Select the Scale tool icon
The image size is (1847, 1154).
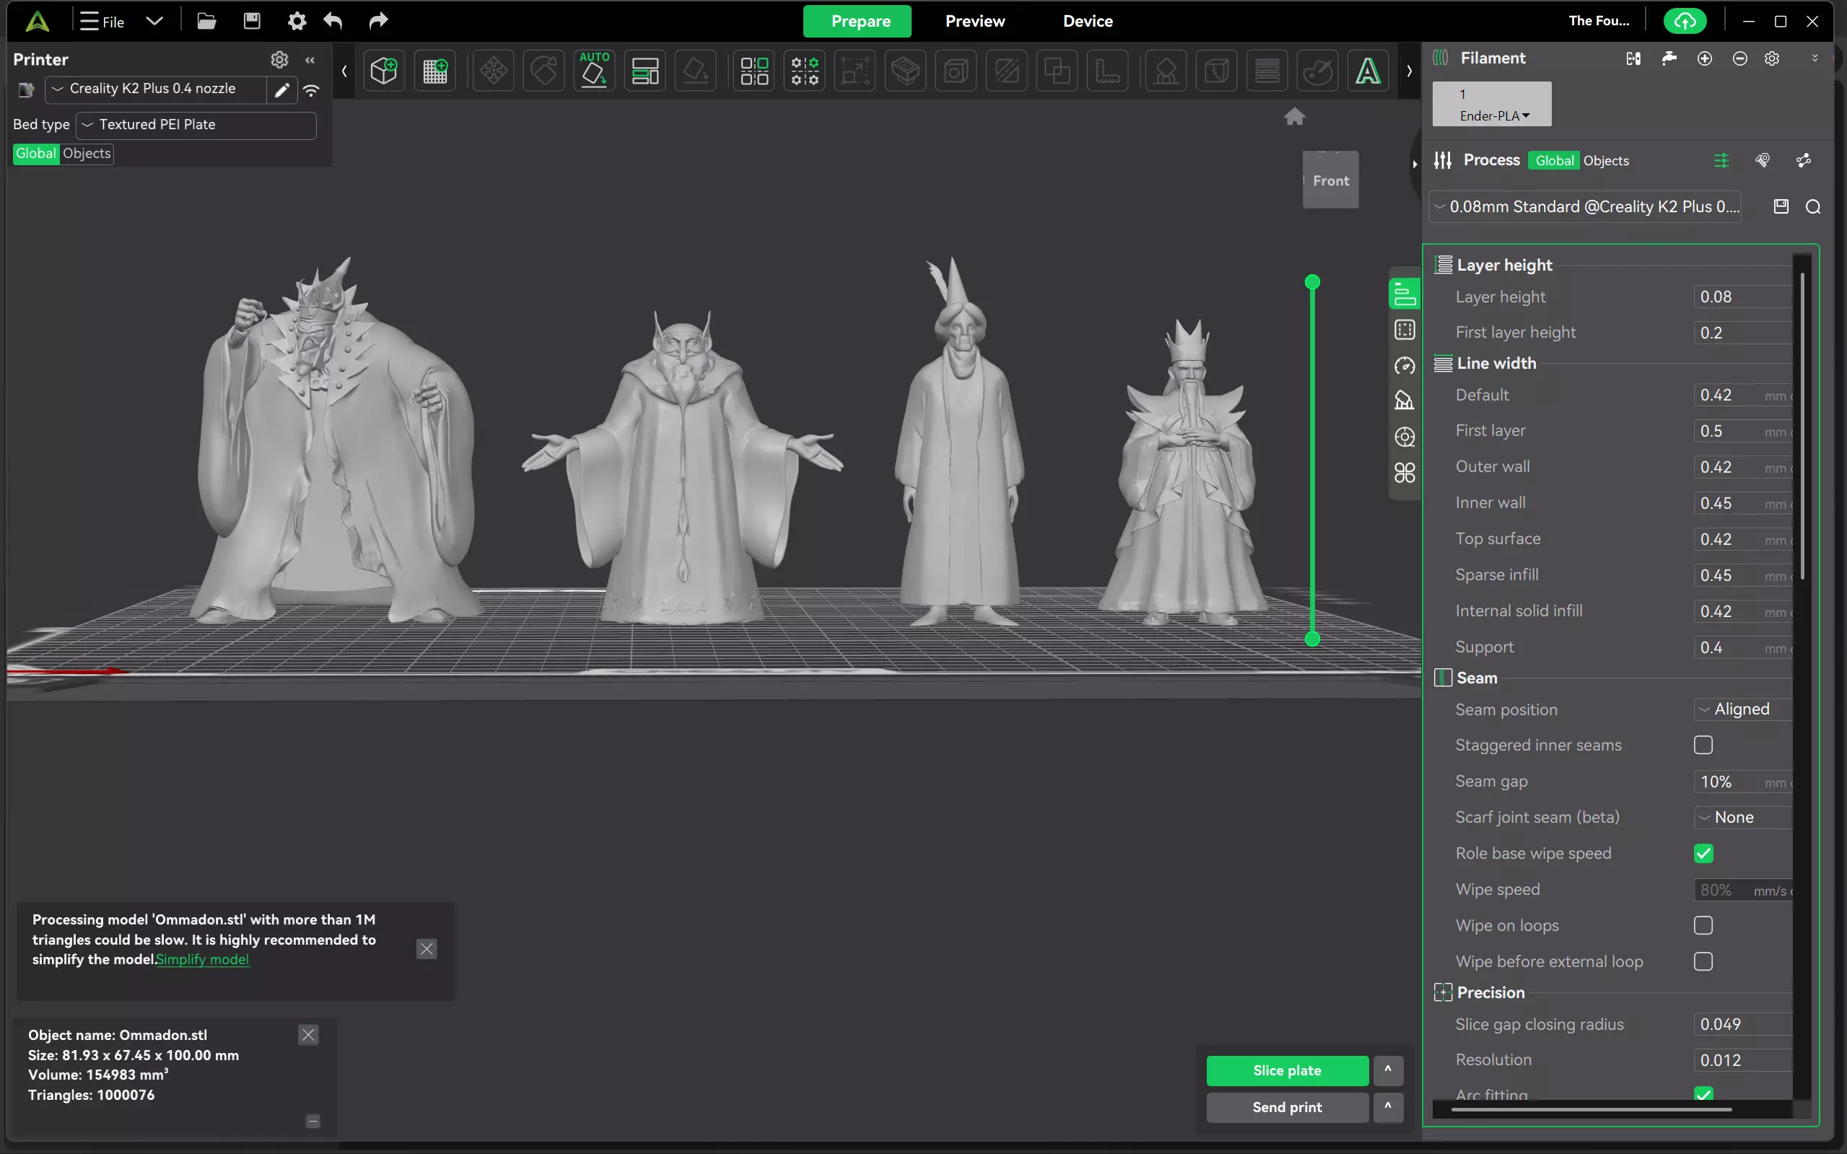click(x=855, y=71)
